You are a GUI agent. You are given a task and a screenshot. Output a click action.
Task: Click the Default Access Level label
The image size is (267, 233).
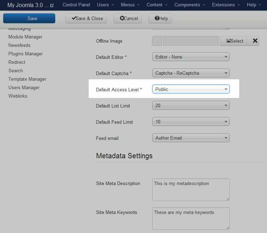(119, 90)
